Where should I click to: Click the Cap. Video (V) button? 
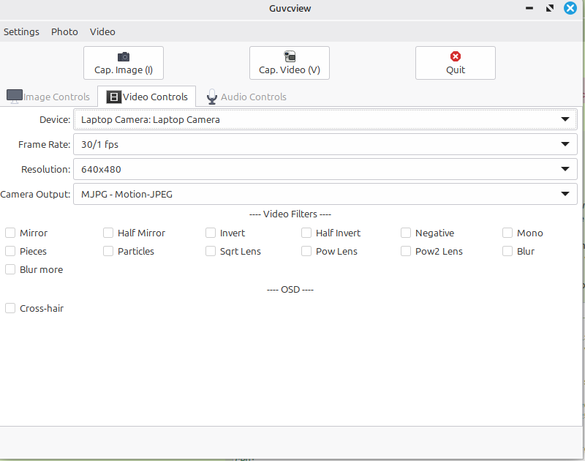(290, 63)
